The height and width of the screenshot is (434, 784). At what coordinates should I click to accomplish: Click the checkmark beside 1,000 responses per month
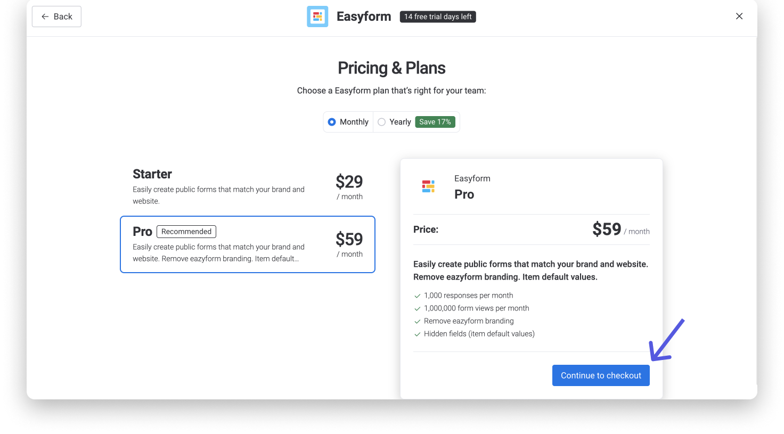418,296
